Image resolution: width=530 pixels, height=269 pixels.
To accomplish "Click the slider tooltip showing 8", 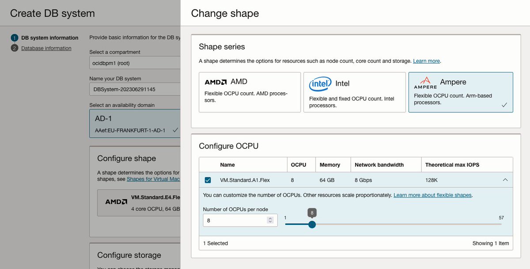I will (312, 212).
